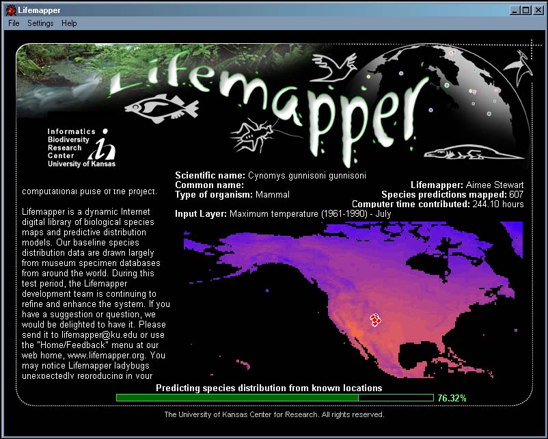Viewport: 548px width, 439px height.
Task: Click the University of Kansas copyright footer text
Action: point(274,414)
